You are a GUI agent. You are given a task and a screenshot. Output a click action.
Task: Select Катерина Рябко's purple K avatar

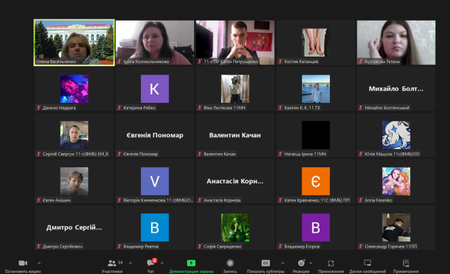click(154, 89)
